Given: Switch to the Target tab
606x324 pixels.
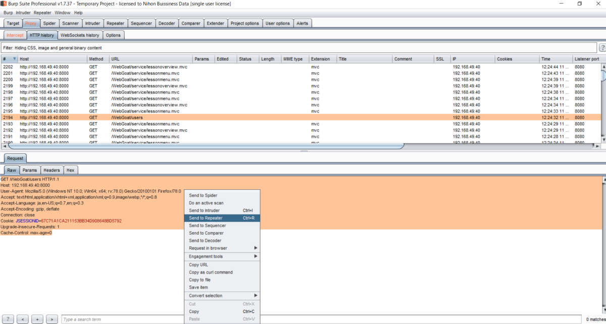Looking at the screenshot, I should click(x=13, y=23).
